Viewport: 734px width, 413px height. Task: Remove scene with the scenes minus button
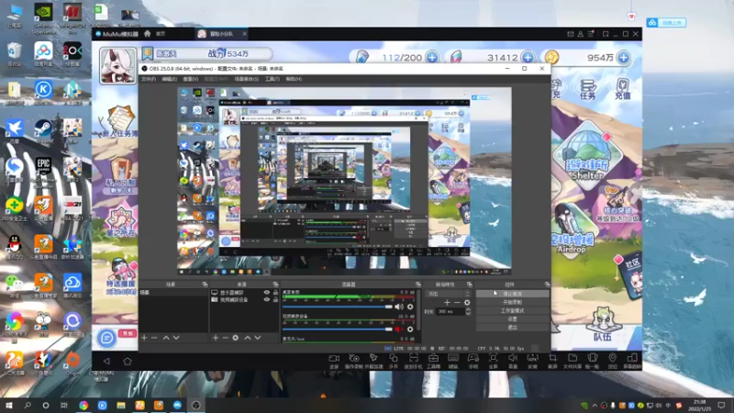pyautogui.click(x=154, y=338)
